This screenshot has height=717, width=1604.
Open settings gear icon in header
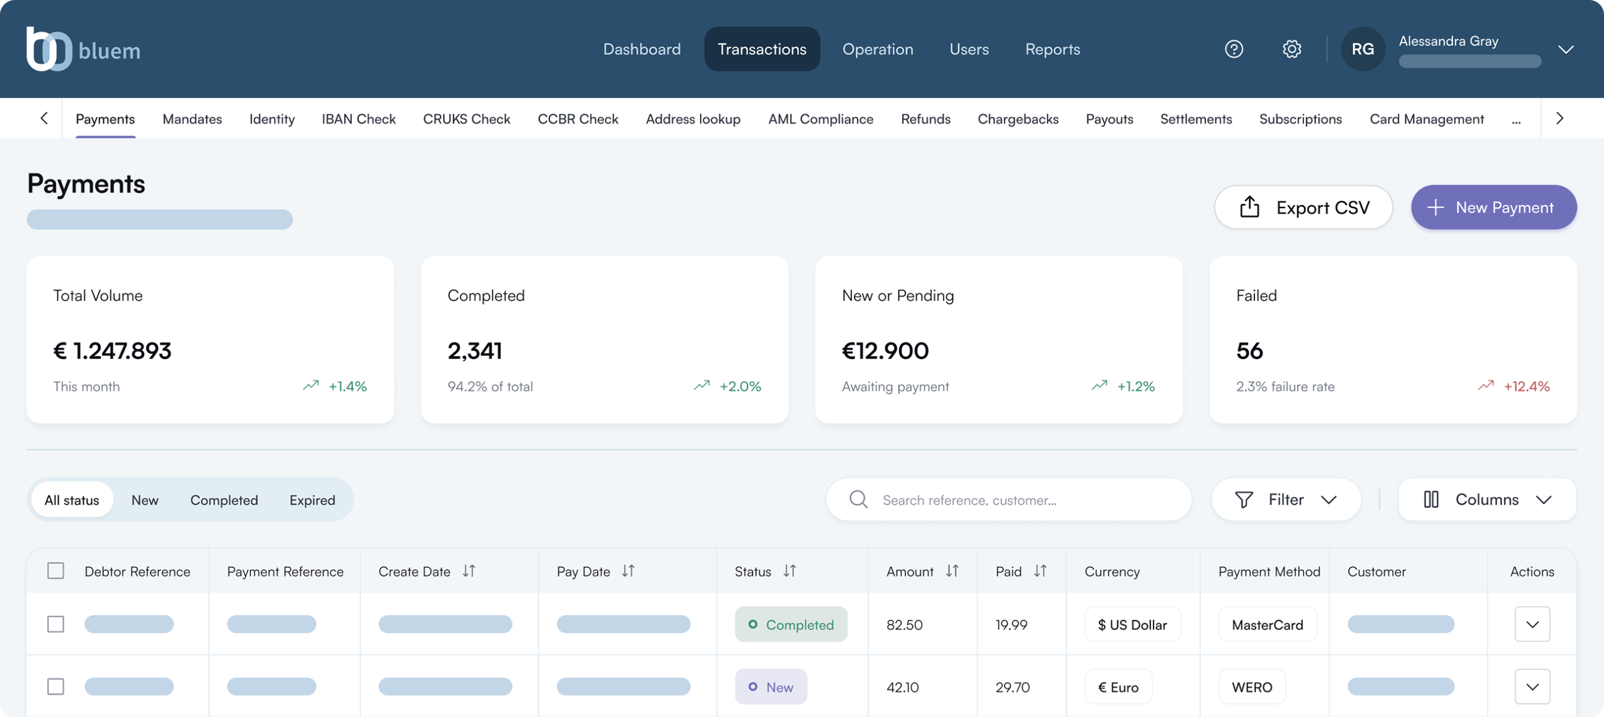1291,49
